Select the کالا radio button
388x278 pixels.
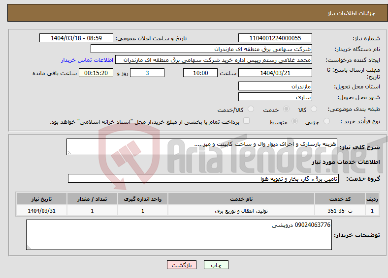pyautogui.click(x=314, y=109)
